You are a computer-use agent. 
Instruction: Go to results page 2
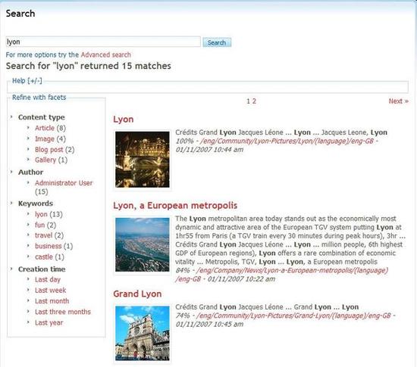pyautogui.click(x=254, y=101)
